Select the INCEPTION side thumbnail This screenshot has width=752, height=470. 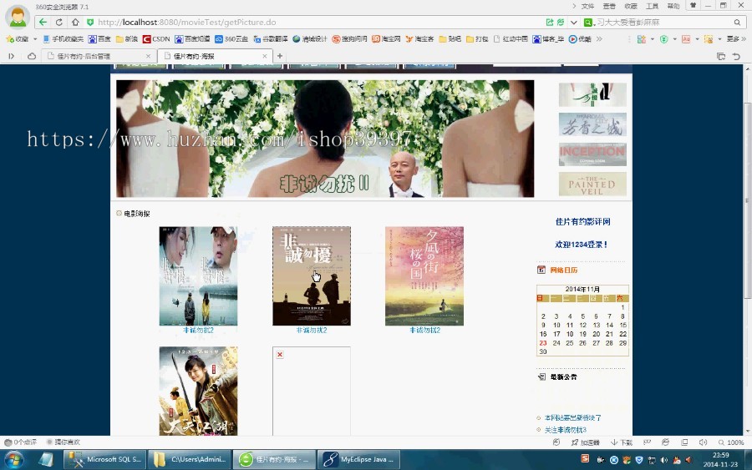[592, 154]
